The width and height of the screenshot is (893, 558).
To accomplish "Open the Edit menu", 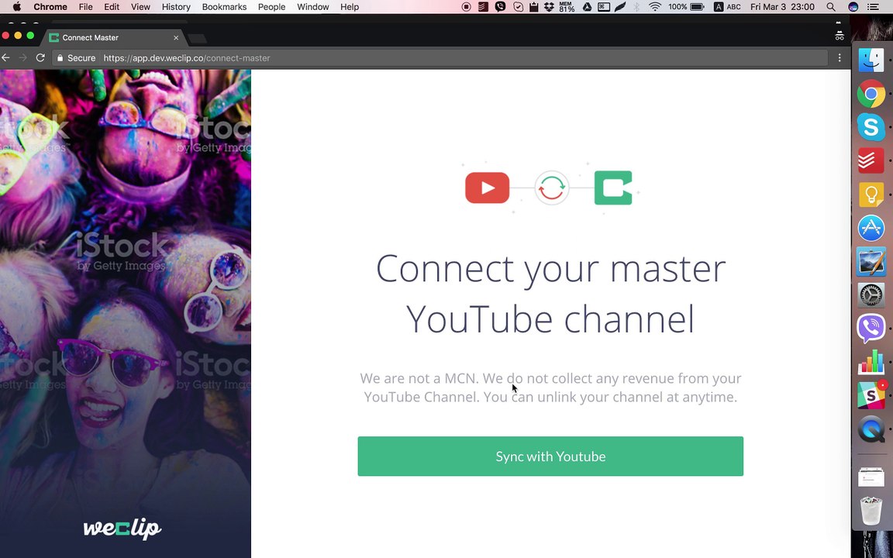I will [x=112, y=7].
